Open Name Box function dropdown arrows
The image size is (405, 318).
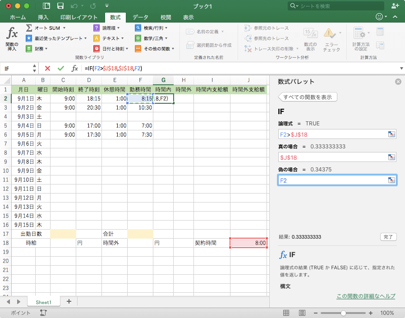coord(35,69)
